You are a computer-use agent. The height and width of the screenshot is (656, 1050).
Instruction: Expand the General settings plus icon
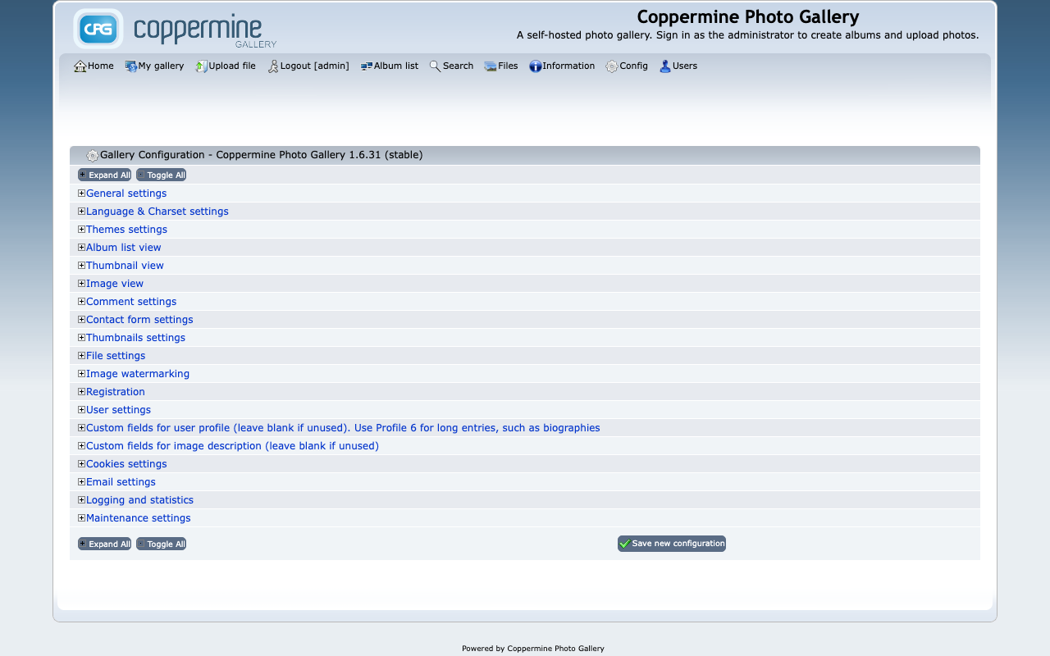(x=81, y=194)
